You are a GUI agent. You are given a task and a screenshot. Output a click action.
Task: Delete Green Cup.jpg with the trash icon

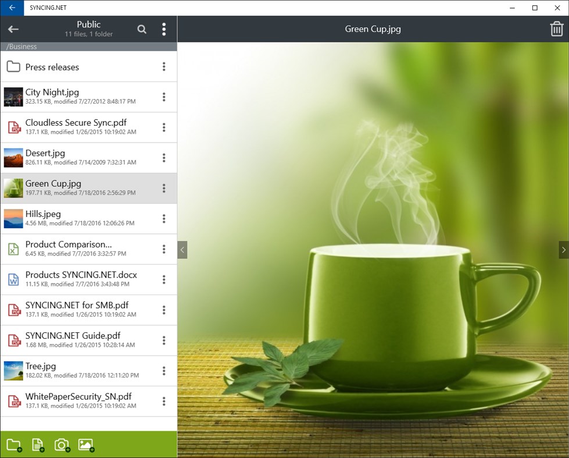point(556,29)
